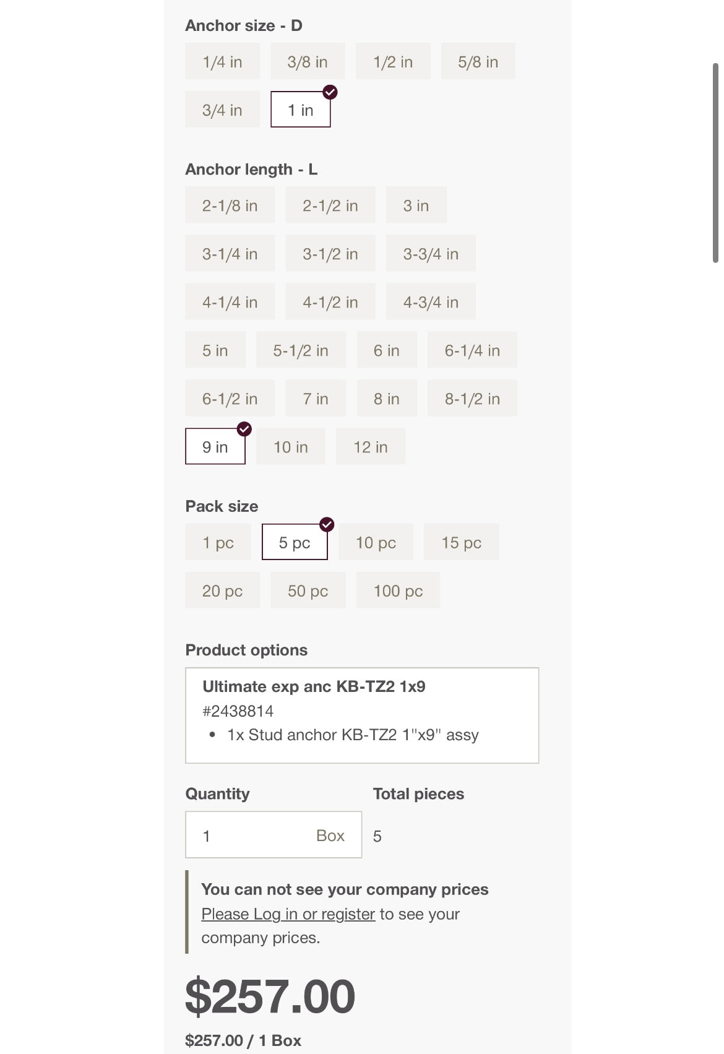Image resolution: width=724 pixels, height=1054 pixels.
Task: Pick the 5/8 in anchor size
Action: click(x=478, y=61)
